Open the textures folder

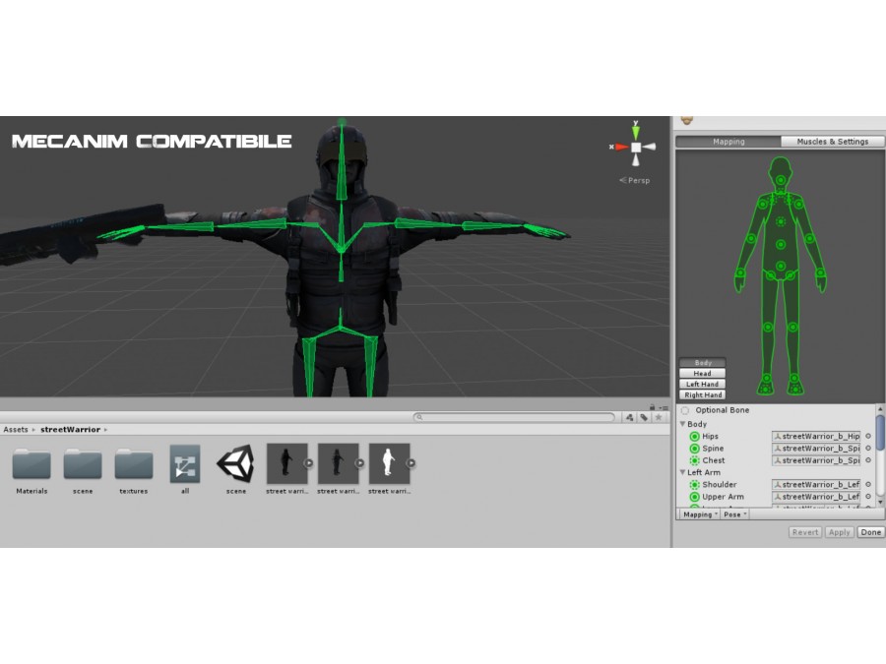133,463
